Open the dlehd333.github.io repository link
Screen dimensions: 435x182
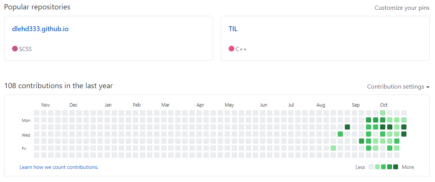tap(40, 29)
